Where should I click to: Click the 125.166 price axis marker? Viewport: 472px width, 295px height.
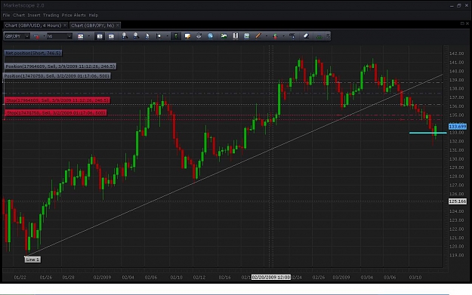458,201
